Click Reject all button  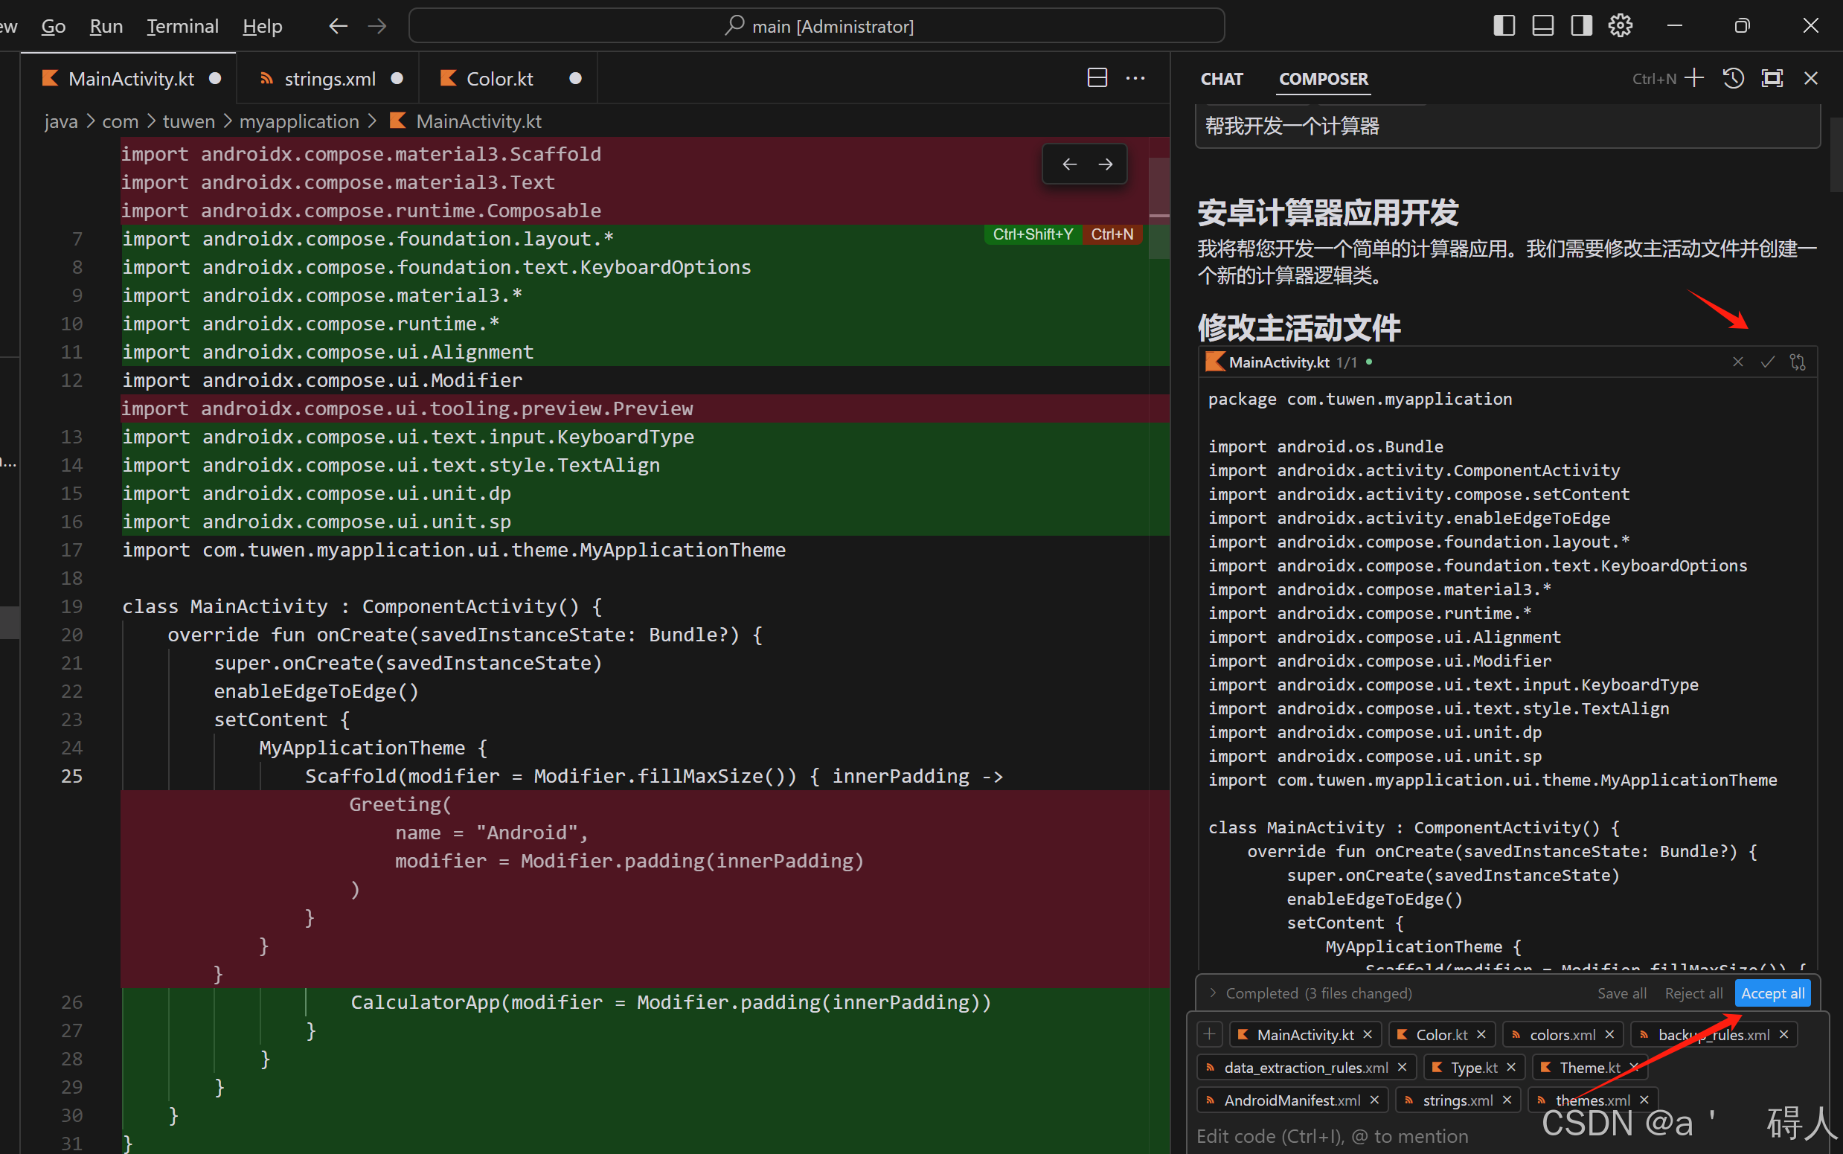pos(1693,993)
